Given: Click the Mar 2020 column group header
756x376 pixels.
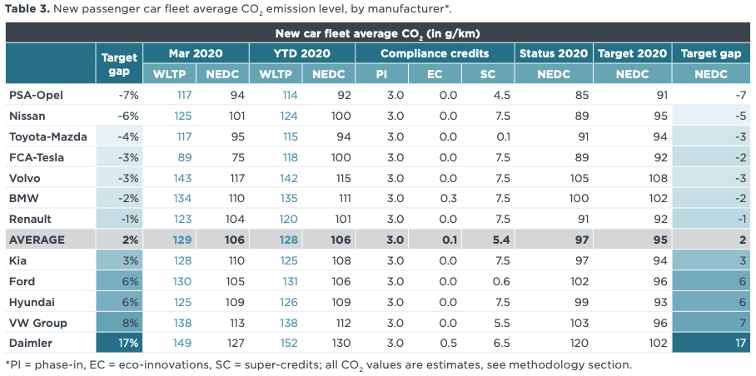Looking at the screenshot, I should (196, 53).
